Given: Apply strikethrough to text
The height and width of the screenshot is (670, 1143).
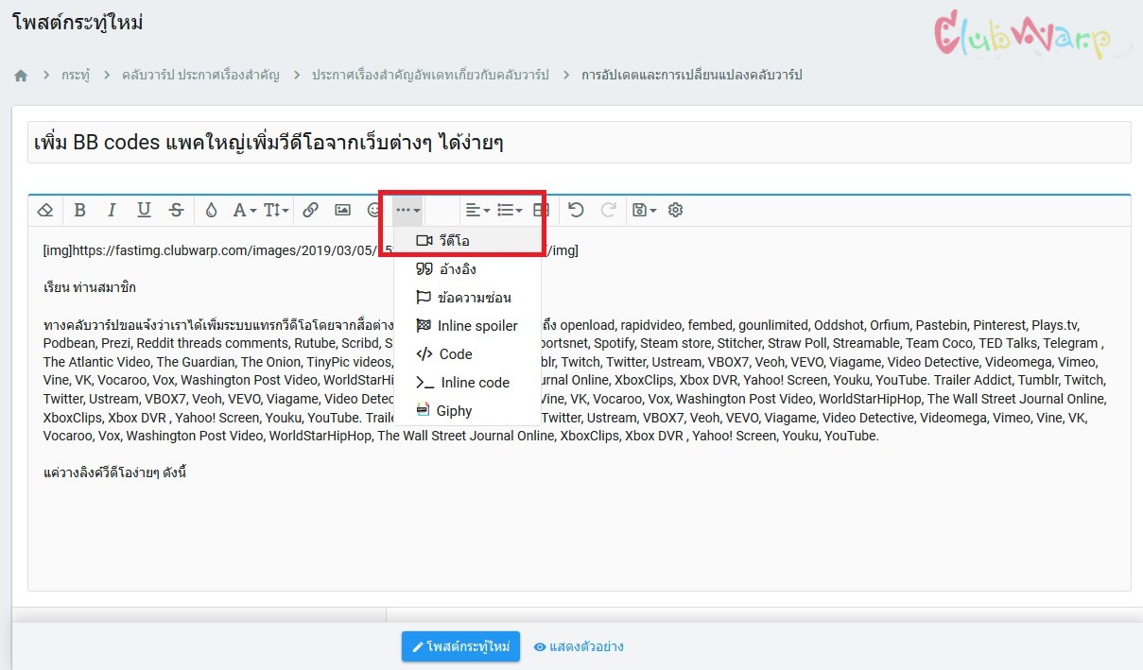Looking at the screenshot, I should tap(176, 210).
